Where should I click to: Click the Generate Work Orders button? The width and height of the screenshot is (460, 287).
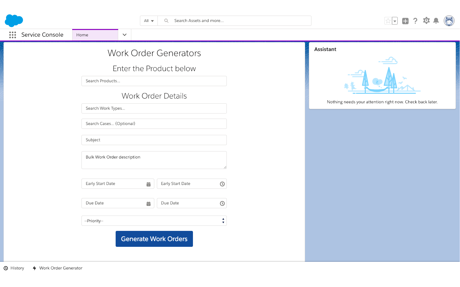pos(154,239)
